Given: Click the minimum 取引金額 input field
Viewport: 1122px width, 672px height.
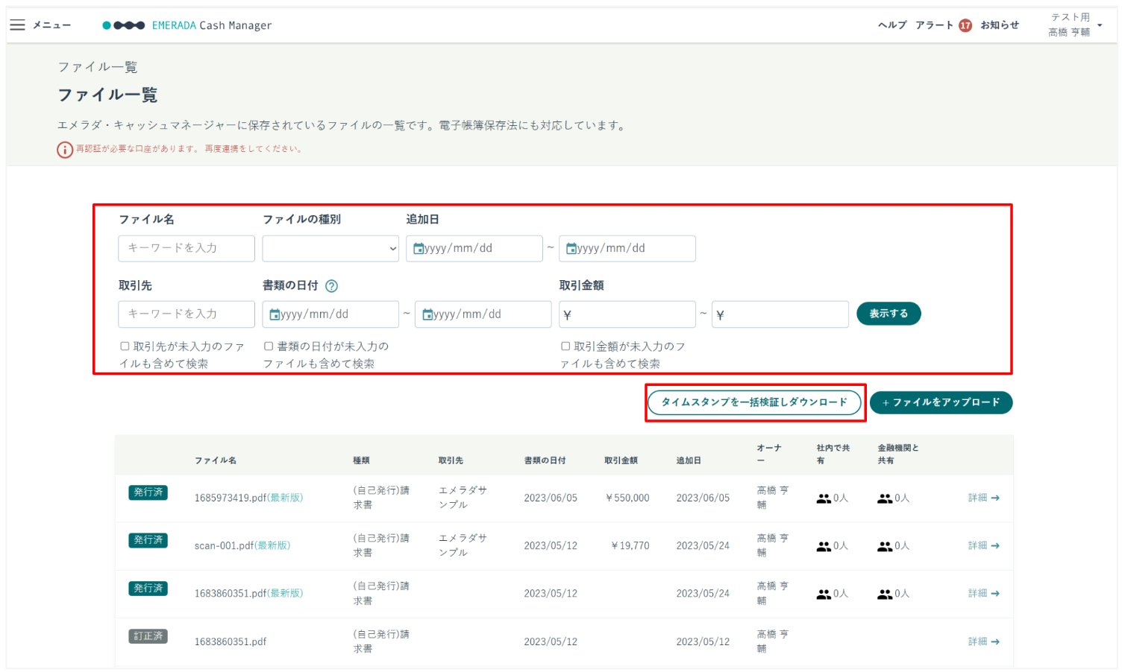Looking at the screenshot, I should [x=627, y=314].
